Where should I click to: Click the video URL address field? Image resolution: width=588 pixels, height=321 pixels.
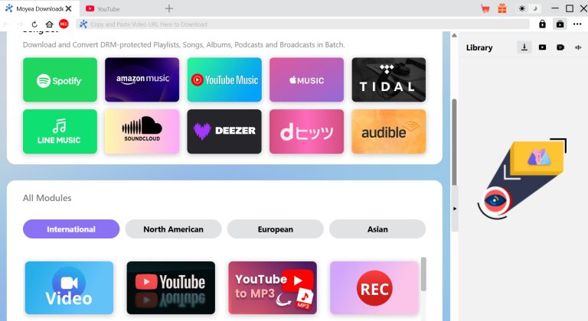pyautogui.click(x=303, y=24)
